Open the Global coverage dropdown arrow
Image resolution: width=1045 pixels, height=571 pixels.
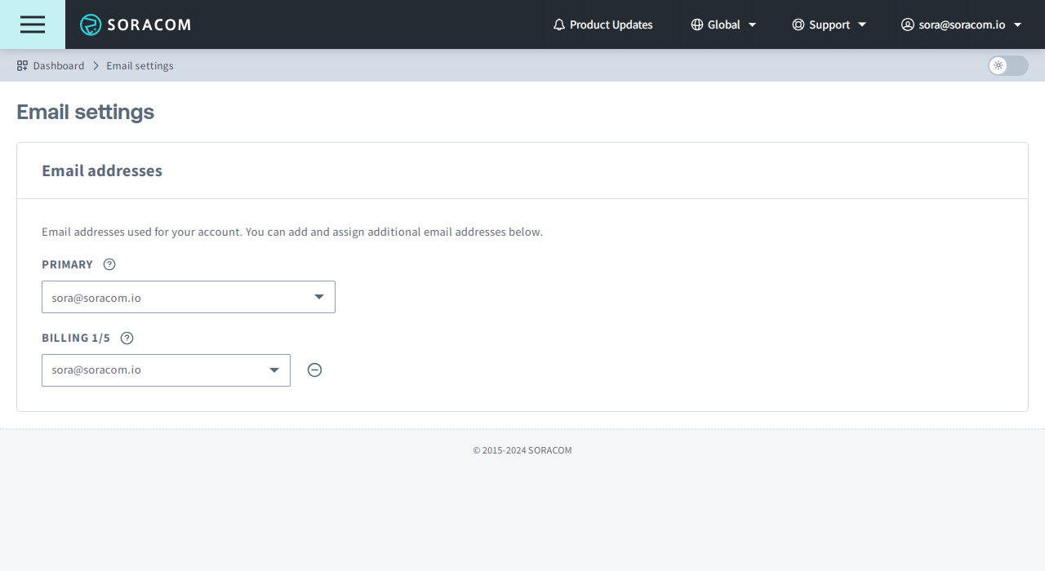(753, 24)
